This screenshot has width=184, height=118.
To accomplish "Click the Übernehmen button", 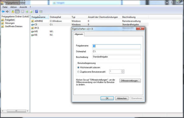I will click(x=137, y=98).
